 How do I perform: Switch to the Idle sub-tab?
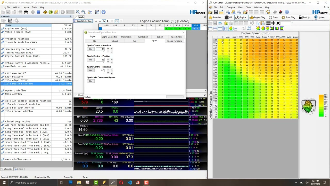pos(95,41)
